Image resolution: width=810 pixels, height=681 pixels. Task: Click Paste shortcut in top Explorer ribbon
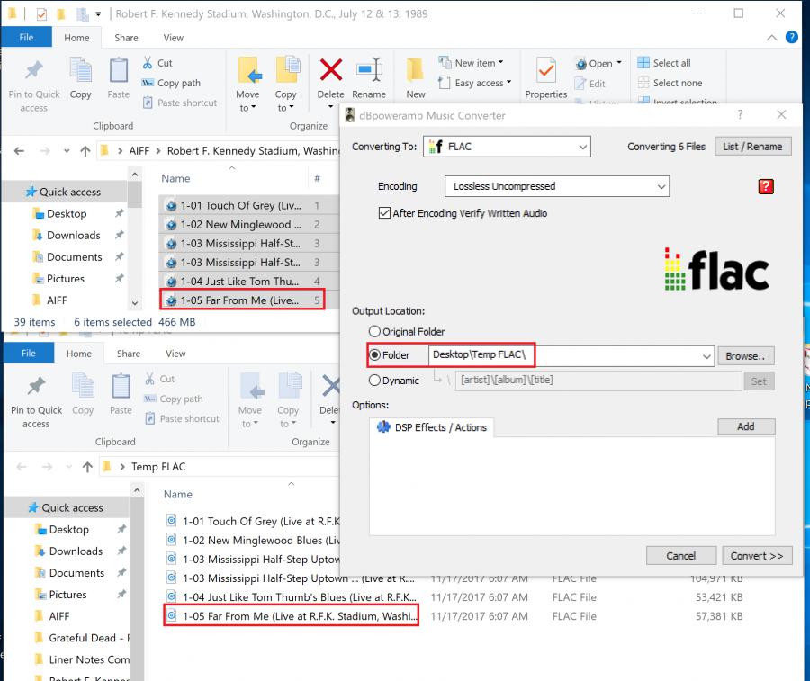pos(180,103)
